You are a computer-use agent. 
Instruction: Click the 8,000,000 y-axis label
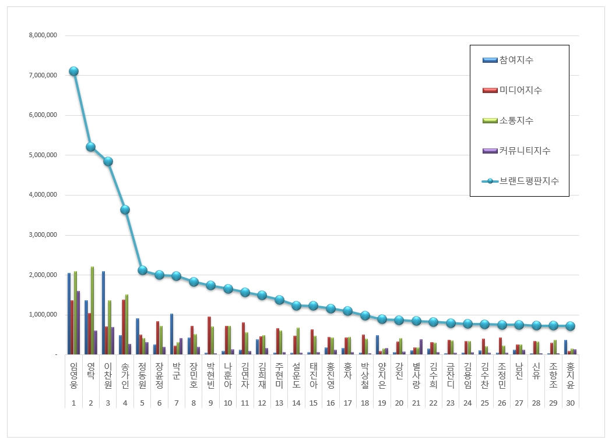[43, 35]
